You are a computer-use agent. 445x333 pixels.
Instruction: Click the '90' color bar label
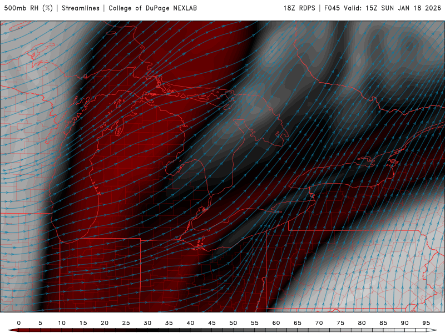click(x=405, y=323)
